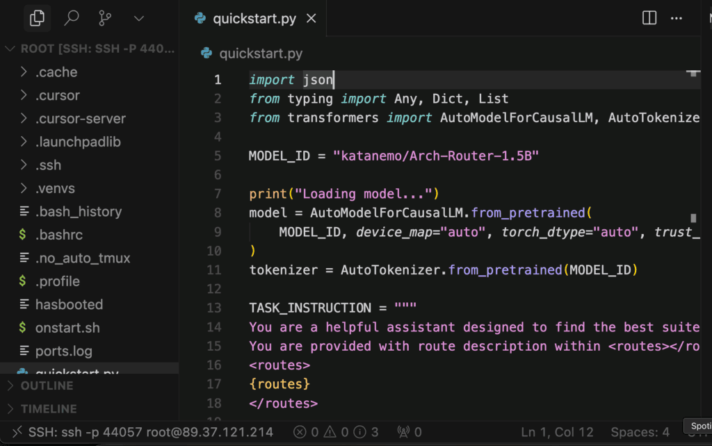Open the editor More Actions ellipsis

(677, 19)
